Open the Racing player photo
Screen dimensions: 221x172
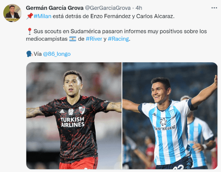170,116
